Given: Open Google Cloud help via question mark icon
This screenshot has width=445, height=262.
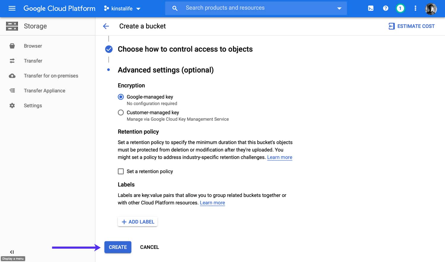Looking at the screenshot, I should coord(385,8).
